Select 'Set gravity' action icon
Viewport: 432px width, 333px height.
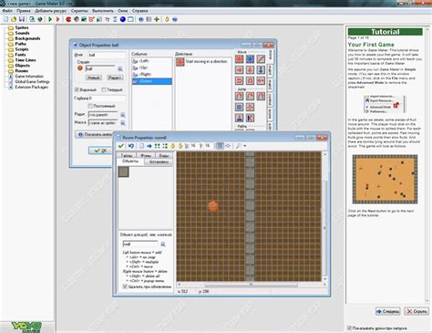261,70
